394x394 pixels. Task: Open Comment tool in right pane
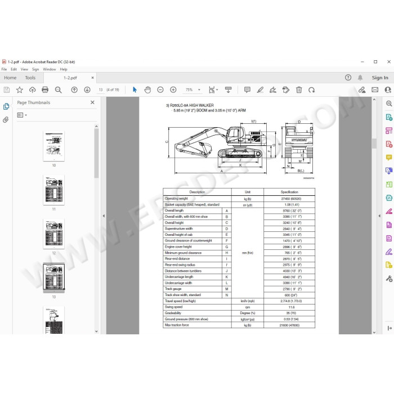tap(389, 158)
